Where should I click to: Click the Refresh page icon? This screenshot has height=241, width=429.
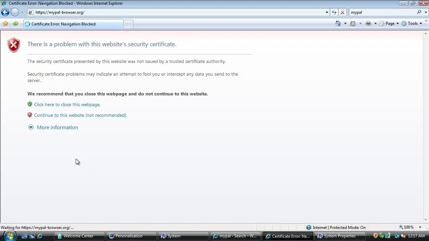click(x=334, y=12)
